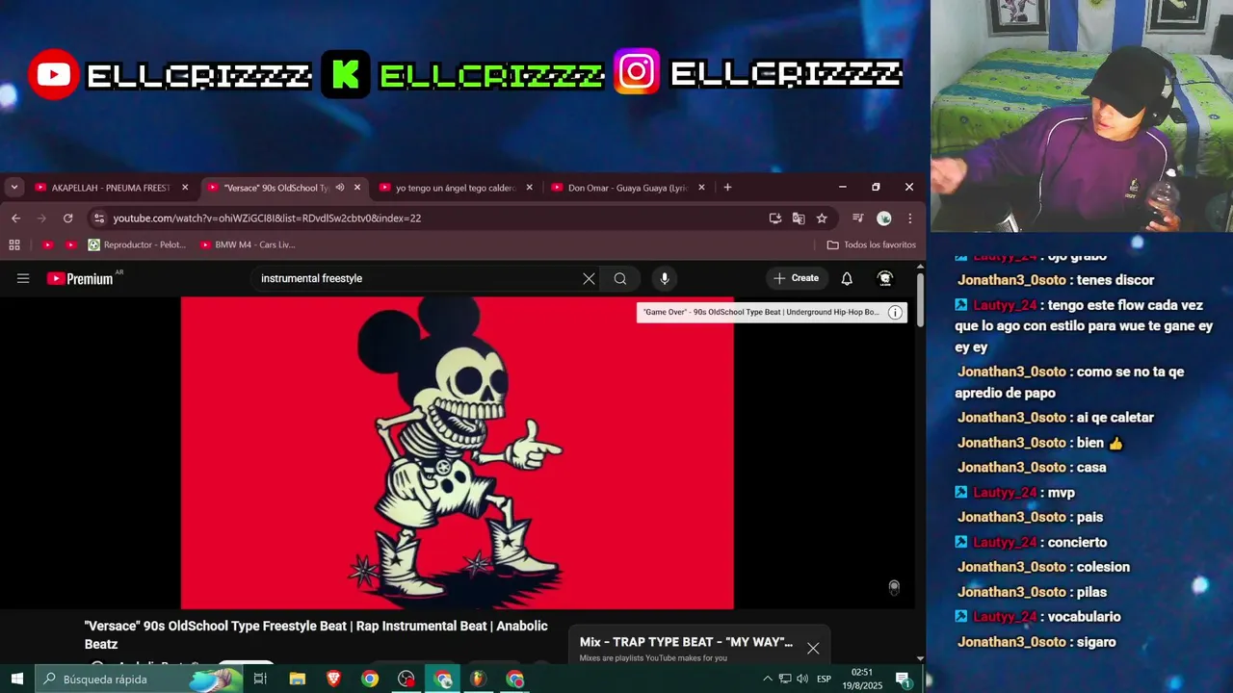Open the first YouTube bookmark icon
The height and width of the screenshot is (693, 1233).
click(48, 245)
